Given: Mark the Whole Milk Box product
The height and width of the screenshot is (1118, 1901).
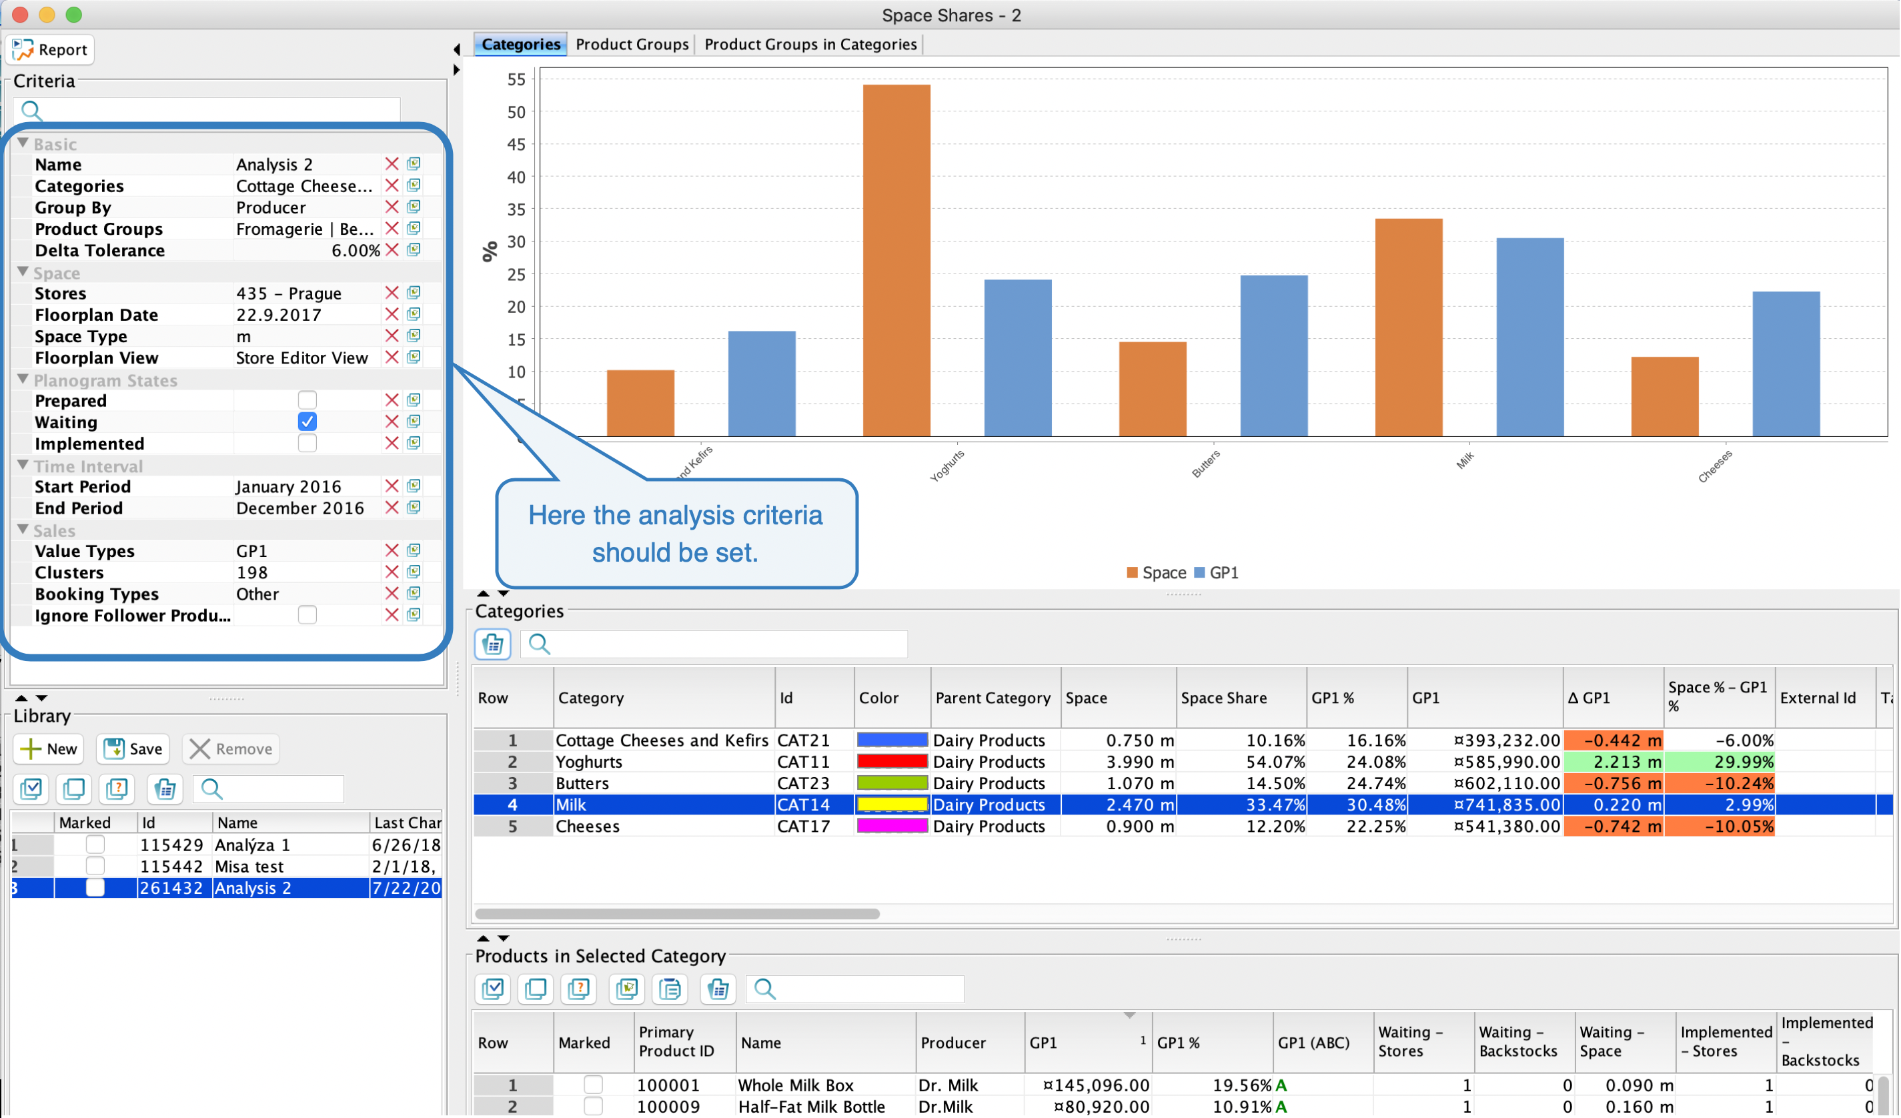Looking at the screenshot, I should click(594, 1085).
